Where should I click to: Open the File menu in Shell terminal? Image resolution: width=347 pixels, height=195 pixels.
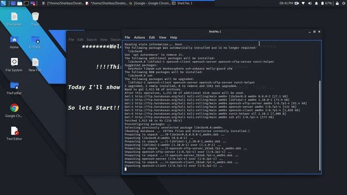point(127,37)
